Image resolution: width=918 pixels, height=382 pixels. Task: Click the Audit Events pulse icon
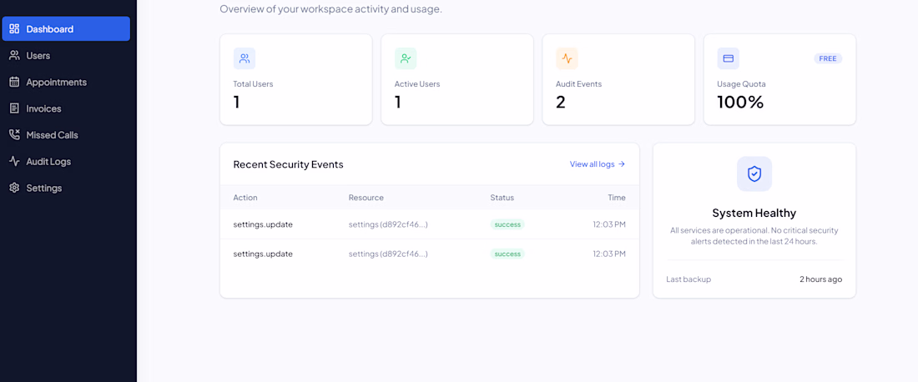pos(567,58)
